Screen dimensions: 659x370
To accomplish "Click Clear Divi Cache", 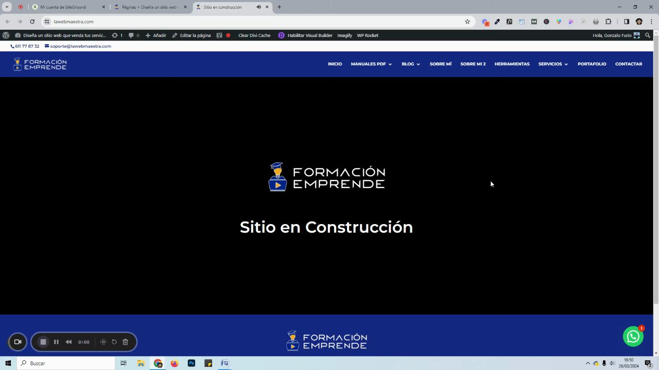I will pyautogui.click(x=254, y=35).
